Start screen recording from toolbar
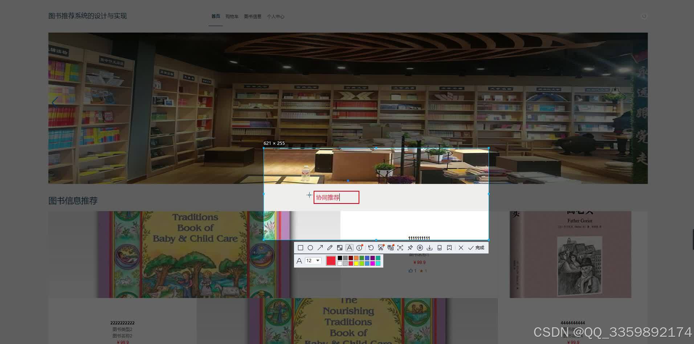694x344 pixels. tap(420, 248)
